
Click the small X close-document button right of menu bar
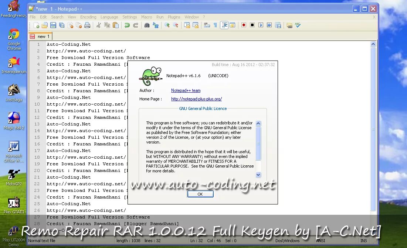click(x=374, y=17)
